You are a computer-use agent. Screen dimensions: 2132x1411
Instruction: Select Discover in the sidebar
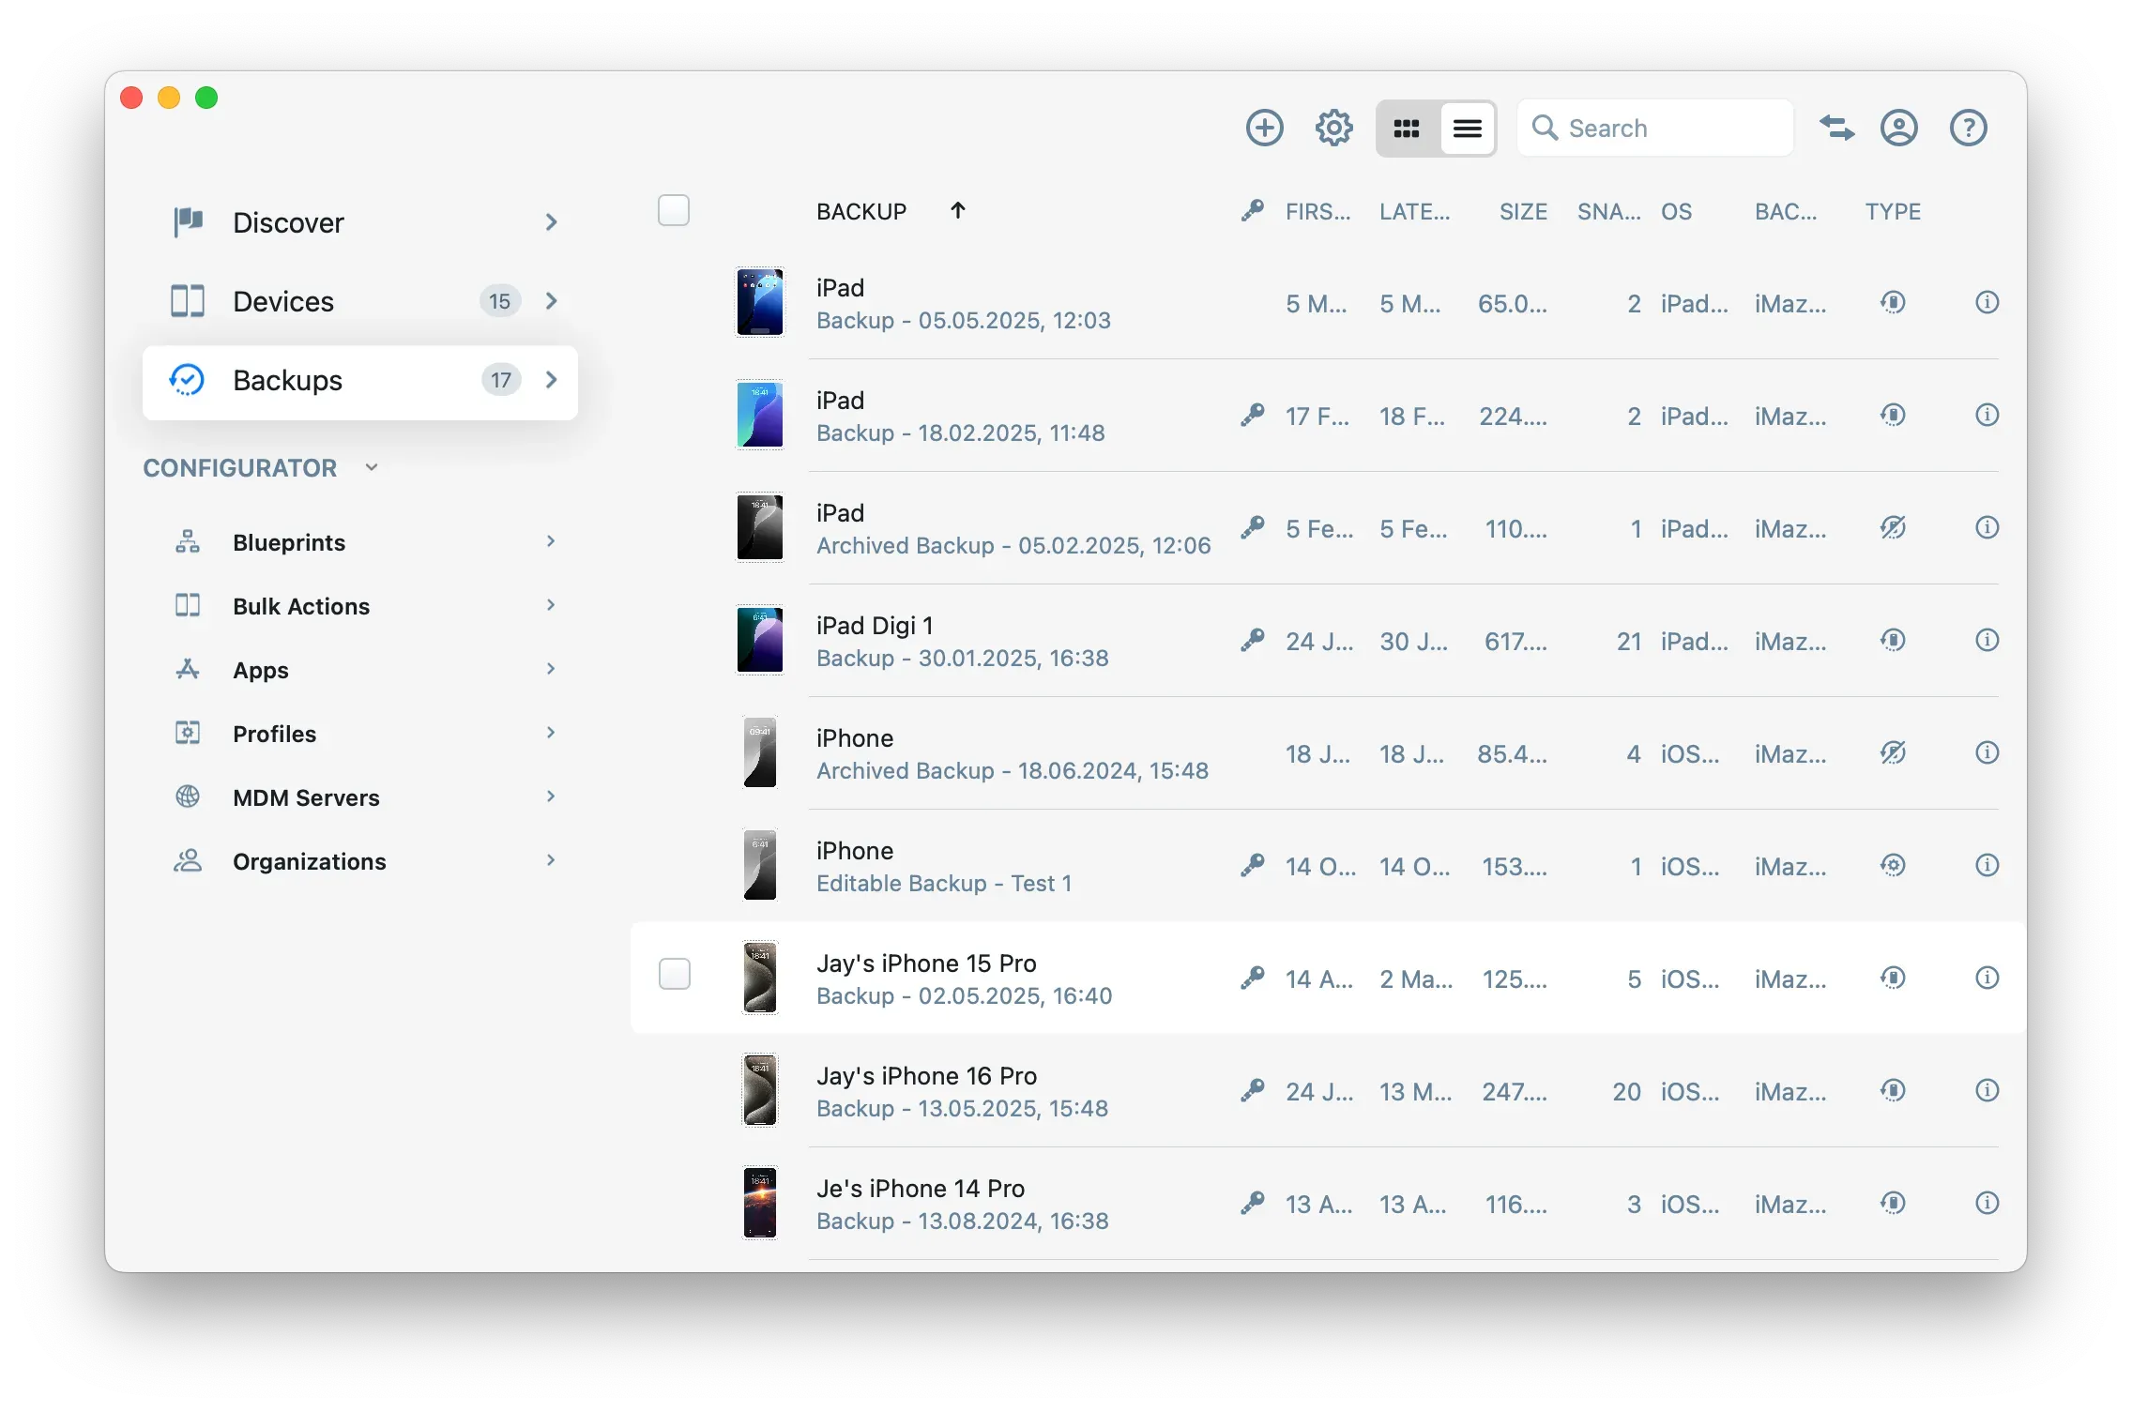tap(287, 222)
